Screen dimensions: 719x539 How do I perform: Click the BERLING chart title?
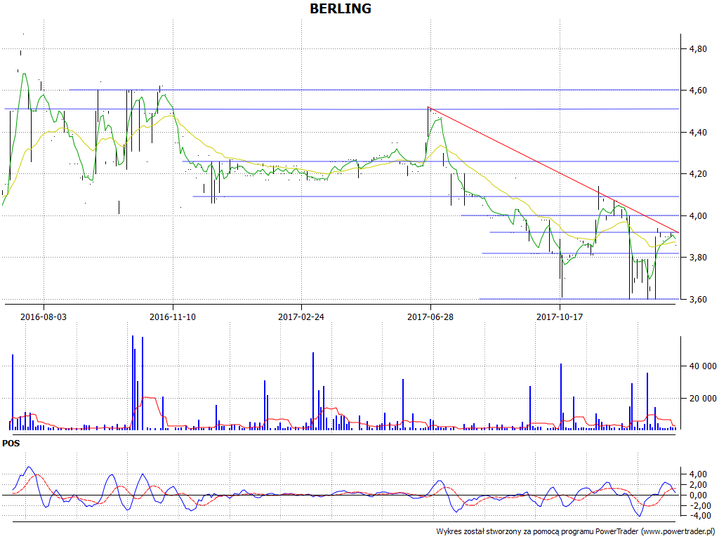pyautogui.click(x=341, y=8)
